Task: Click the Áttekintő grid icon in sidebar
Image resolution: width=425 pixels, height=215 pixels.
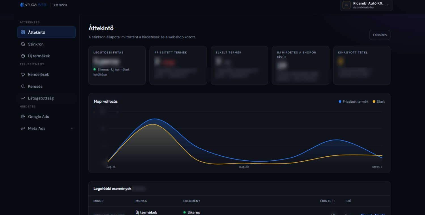Action: 23,32
